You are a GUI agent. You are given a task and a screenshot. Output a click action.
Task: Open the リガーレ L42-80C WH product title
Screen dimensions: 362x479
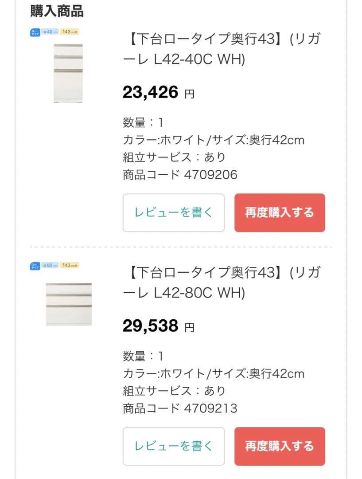(220, 283)
